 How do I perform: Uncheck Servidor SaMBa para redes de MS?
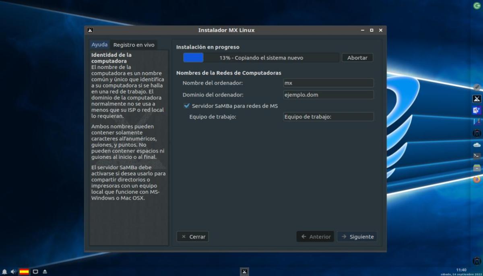[x=187, y=106]
